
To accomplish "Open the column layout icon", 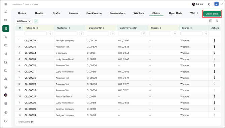I will pyautogui.click(x=211, y=21).
